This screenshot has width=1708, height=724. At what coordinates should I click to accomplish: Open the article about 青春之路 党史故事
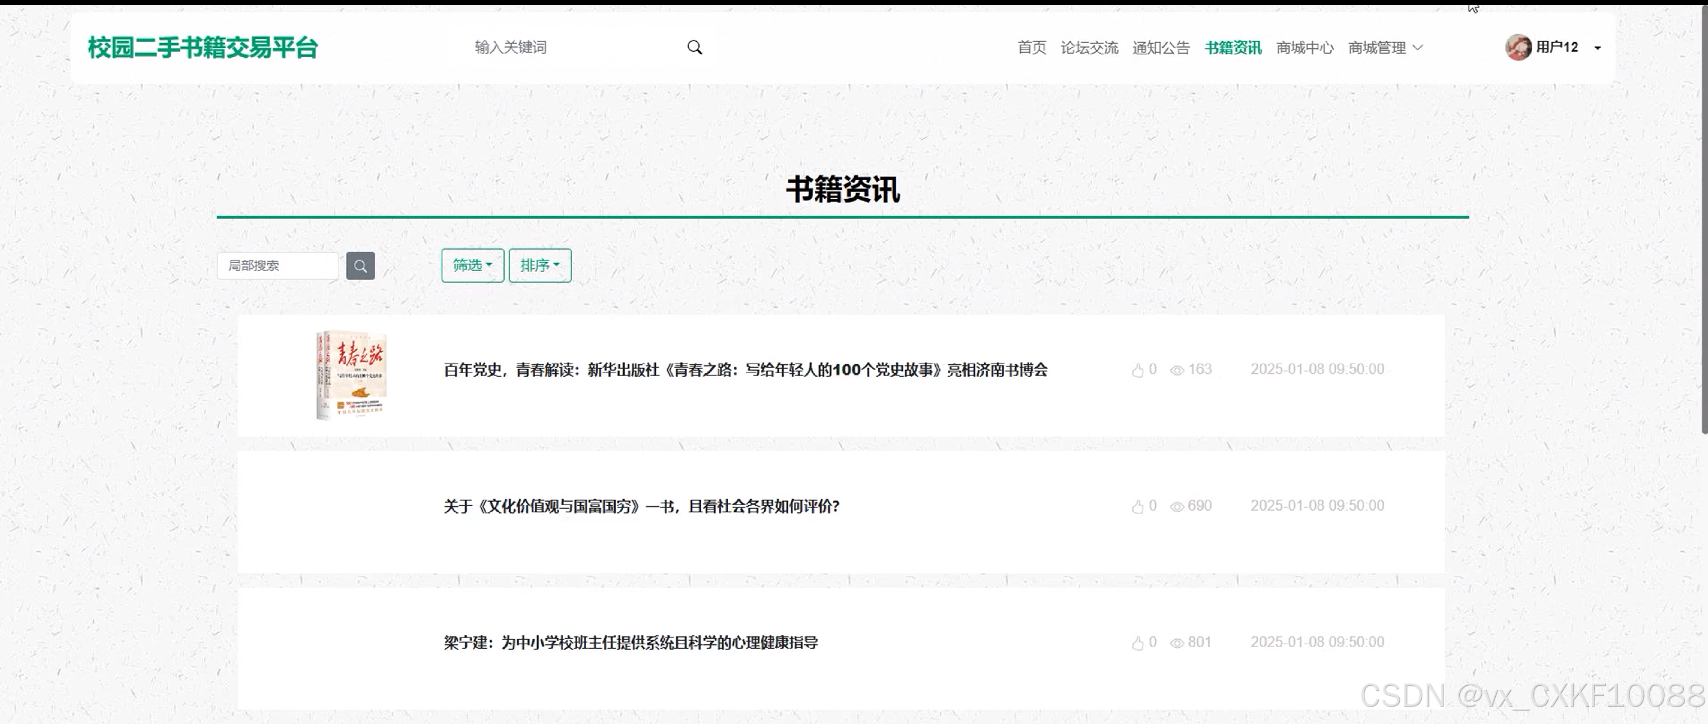coord(745,370)
